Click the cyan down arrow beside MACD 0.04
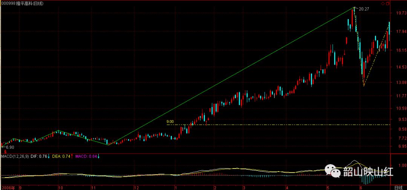407x190 pixels. (x=99, y=156)
